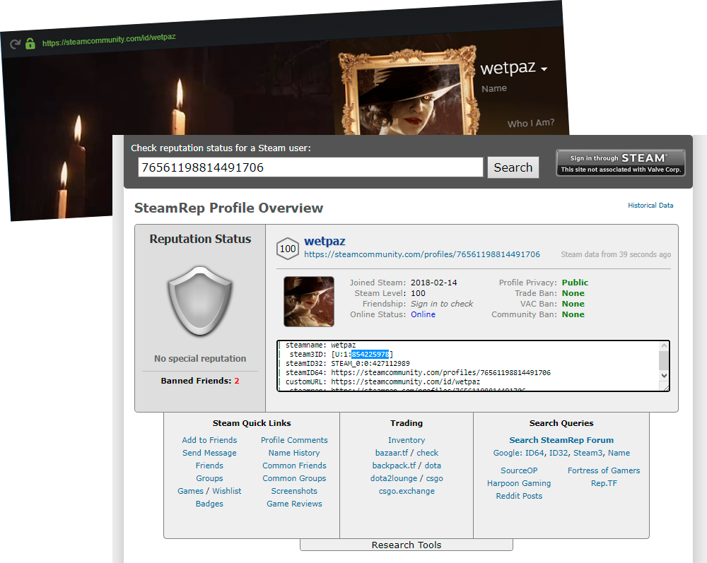Screen dimensions: 707x563
Task: Open the Inventory trading link
Action: tap(407, 440)
